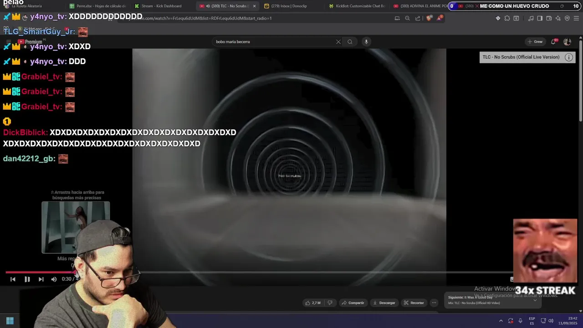Open the three-dot more actions menu
Viewport: 583px width, 328px height.
click(434, 303)
